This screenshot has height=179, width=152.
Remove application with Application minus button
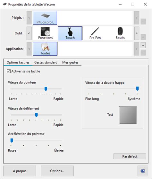click(x=143, y=52)
